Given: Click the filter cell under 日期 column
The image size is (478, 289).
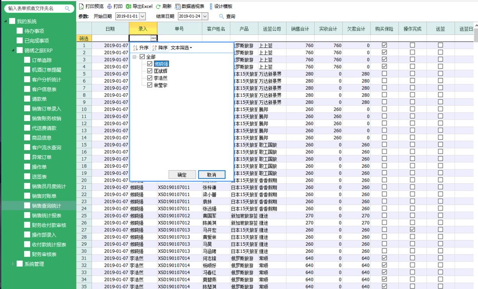Looking at the screenshot, I should pos(110,38).
